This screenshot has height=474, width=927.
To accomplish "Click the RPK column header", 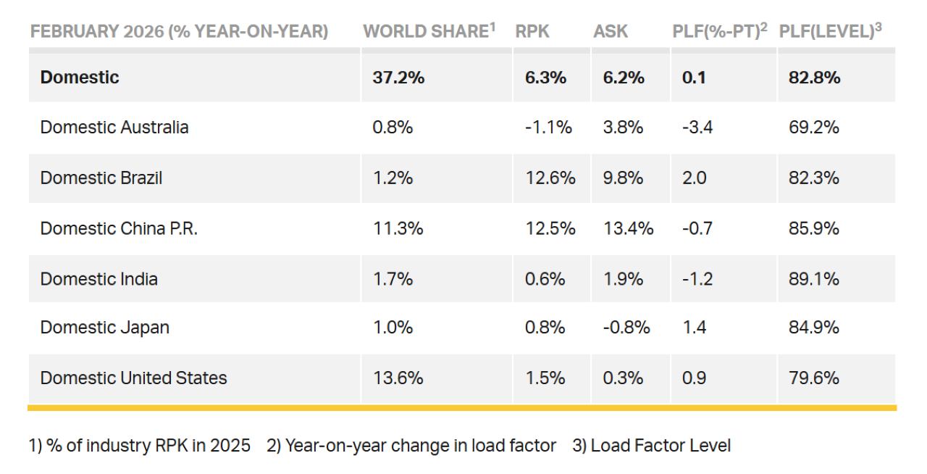I will pyautogui.click(x=532, y=32).
